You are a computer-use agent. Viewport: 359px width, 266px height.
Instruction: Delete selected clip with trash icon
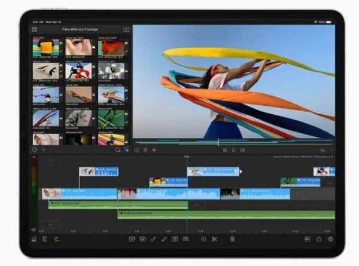click(x=232, y=239)
